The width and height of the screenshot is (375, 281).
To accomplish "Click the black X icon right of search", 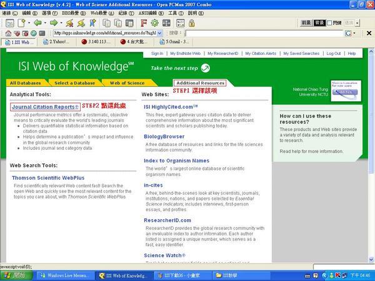I will pyautogui.click(x=369, y=33).
